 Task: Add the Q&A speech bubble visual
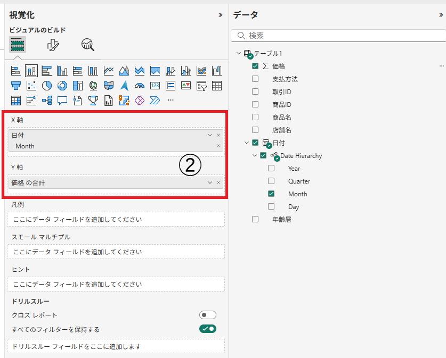click(62, 99)
